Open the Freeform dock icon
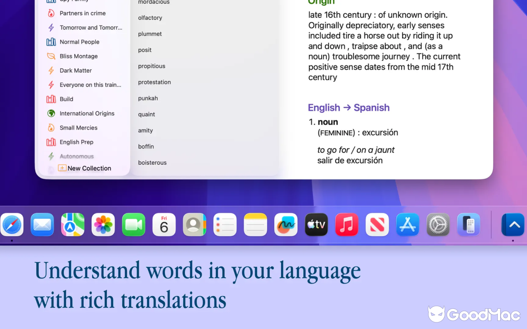 286,225
